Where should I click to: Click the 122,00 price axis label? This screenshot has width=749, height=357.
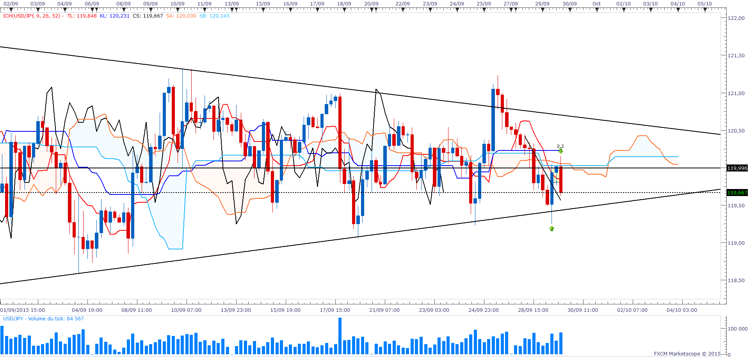coord(737,18)
